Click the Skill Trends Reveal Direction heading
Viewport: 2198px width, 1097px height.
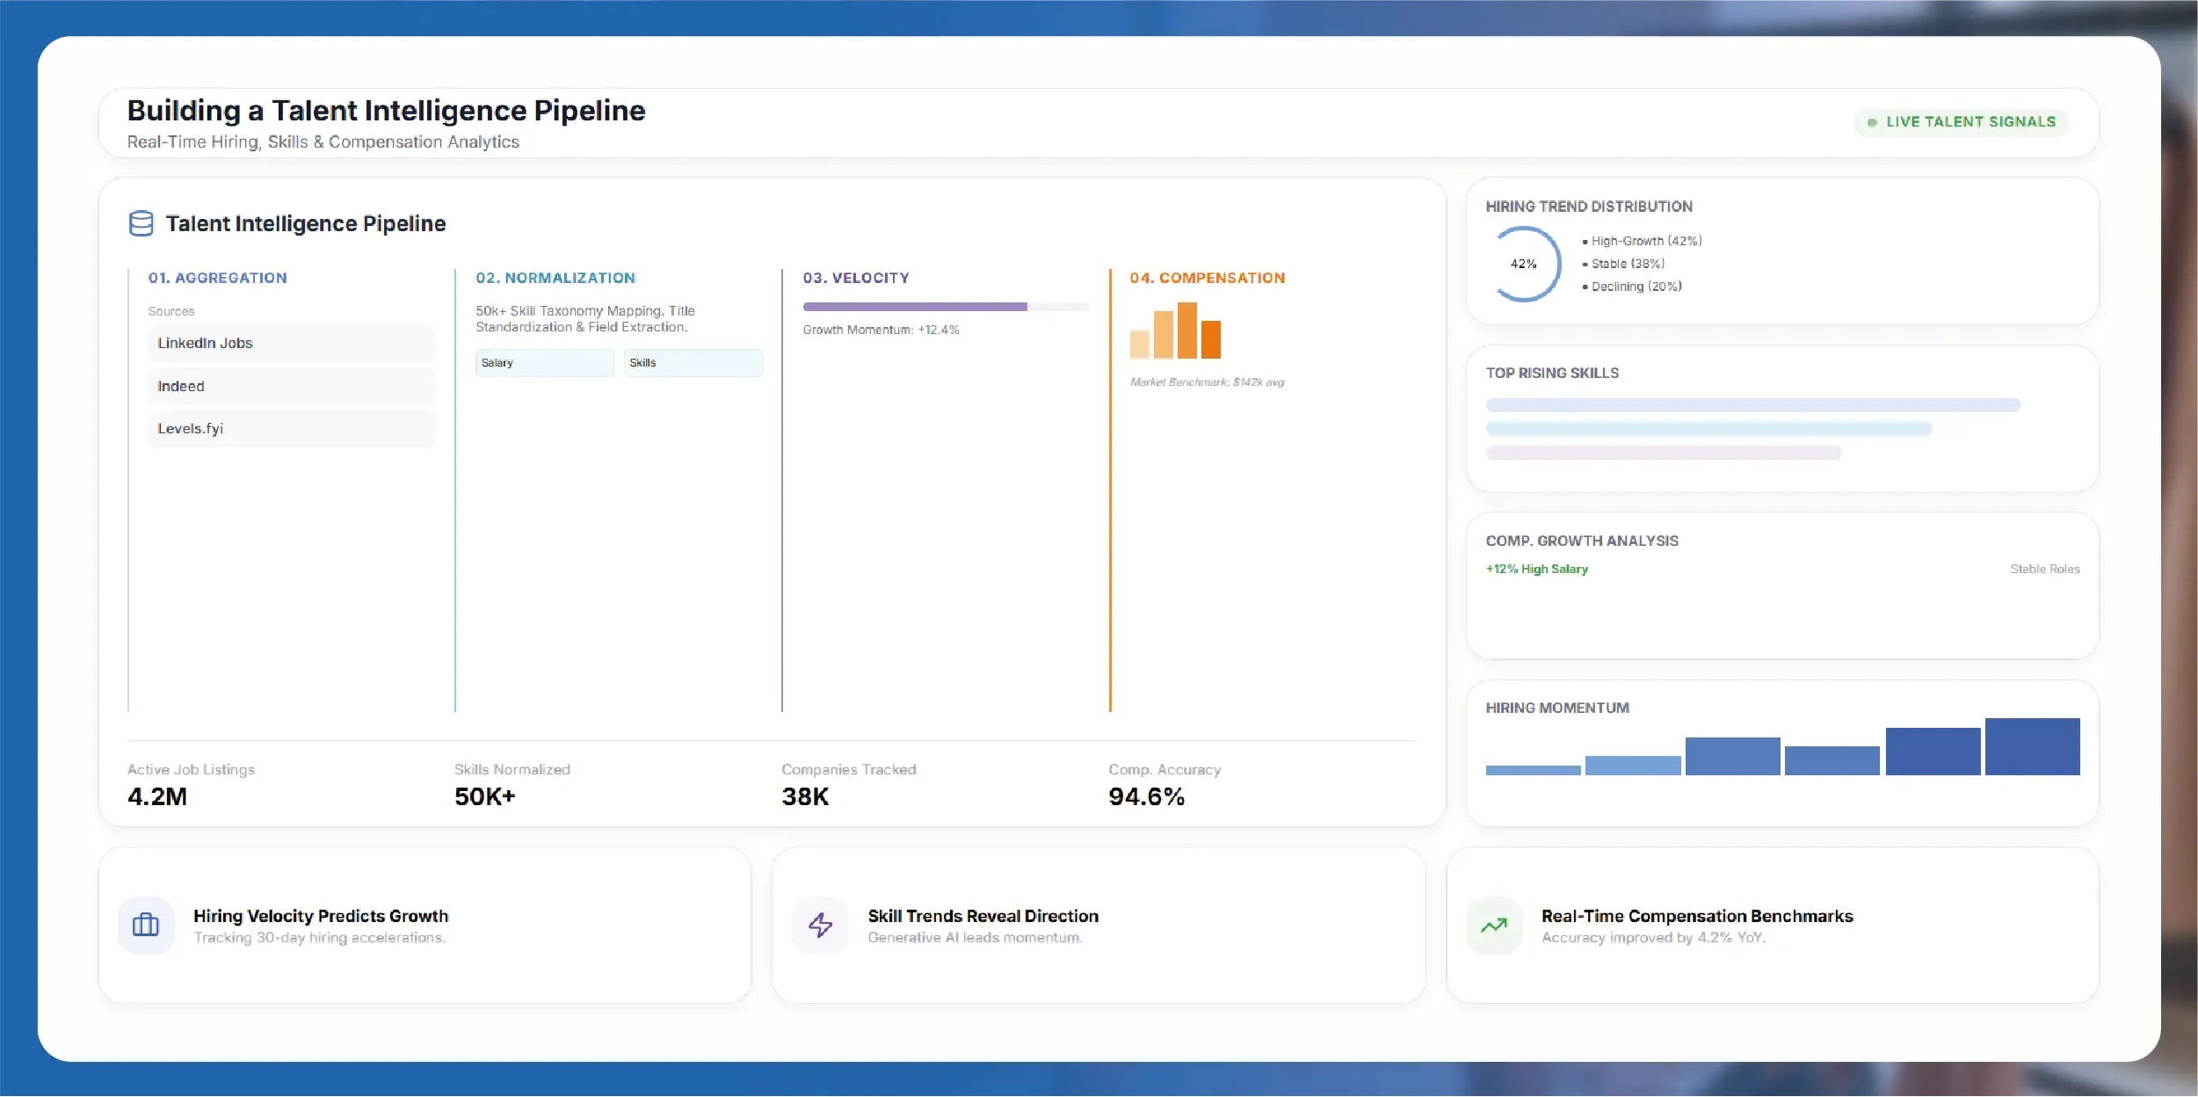point(983,916)
